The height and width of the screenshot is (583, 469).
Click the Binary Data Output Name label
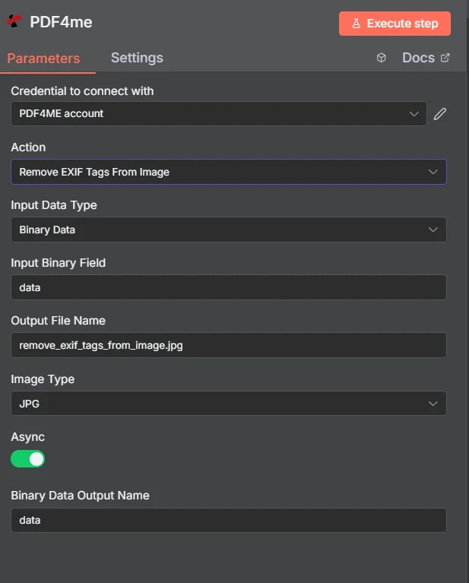(81, 496)
